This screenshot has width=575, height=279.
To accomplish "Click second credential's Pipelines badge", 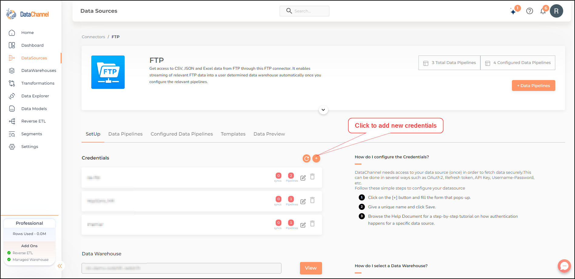I will coord(291,199).
